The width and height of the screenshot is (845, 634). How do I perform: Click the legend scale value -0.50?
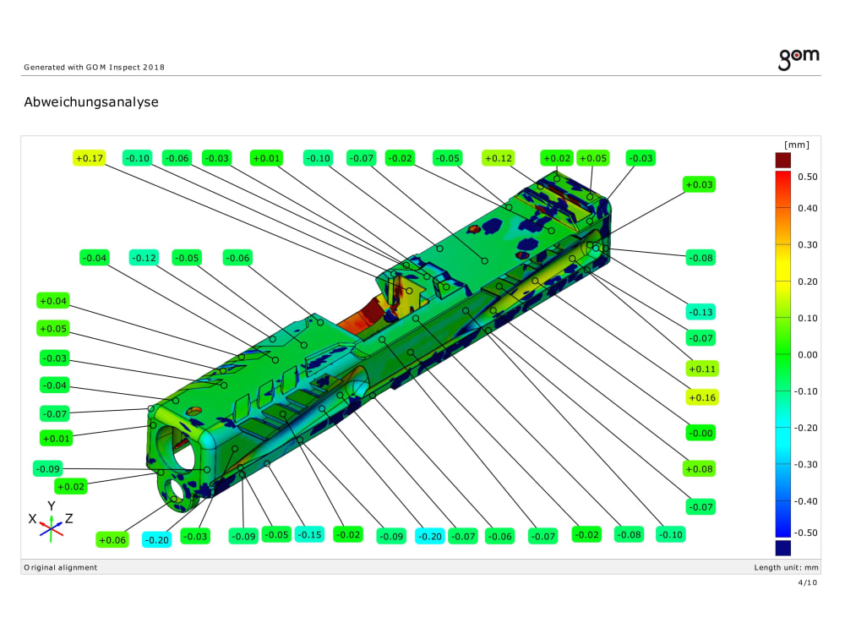point(805,533)
